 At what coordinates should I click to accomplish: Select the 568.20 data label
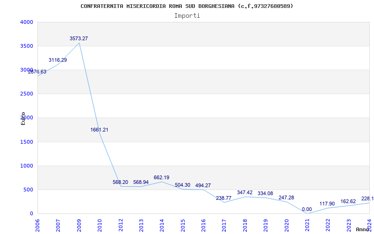[121, 182]
